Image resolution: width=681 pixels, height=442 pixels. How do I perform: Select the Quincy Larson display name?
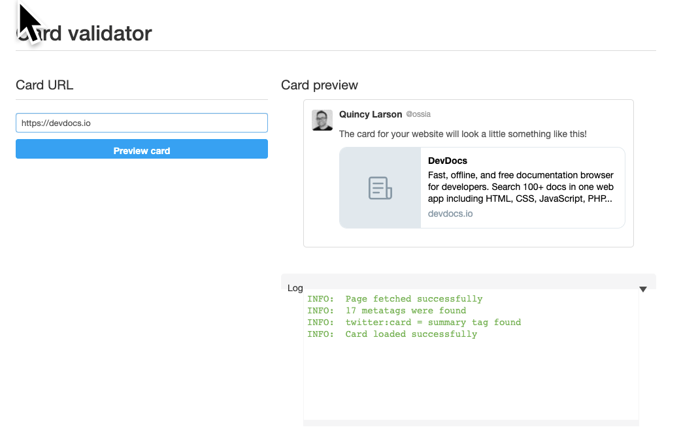click(371, 114)
